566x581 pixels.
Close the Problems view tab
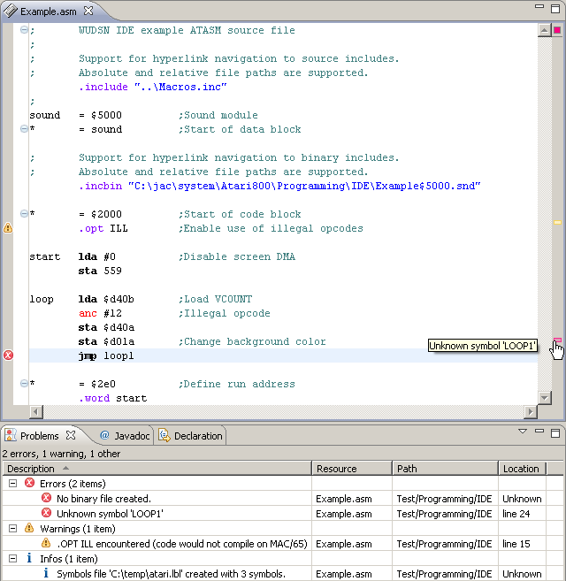pos(71,435)
